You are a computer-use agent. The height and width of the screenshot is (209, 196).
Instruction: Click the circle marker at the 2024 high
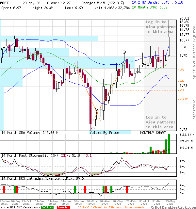coord(124,52)
